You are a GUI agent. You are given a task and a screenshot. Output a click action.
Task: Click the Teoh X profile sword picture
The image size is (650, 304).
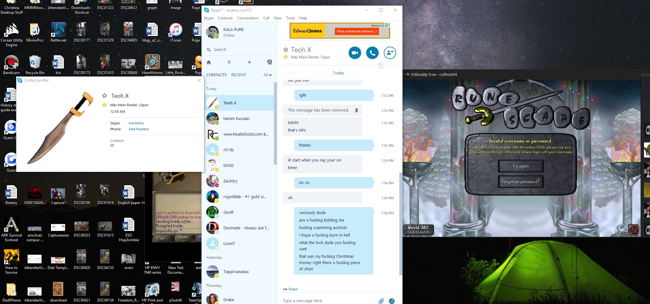tap(61, 128)
